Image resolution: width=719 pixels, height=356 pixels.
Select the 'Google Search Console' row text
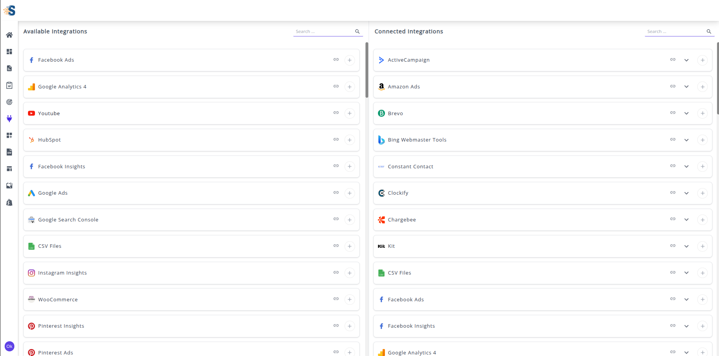pos(68,220)
